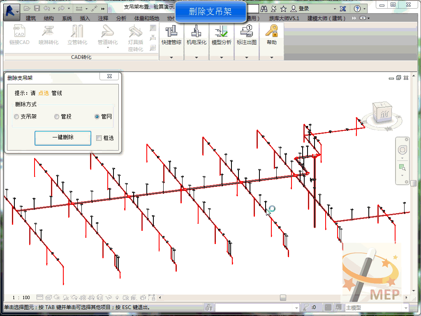Expand the 快捷管综 panel dropdown arrow
The image size is (421, 316).
pos(171,57)
